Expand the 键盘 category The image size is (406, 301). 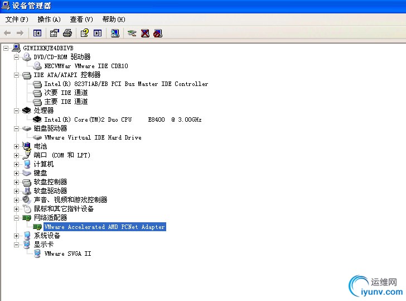pos(16,173)
